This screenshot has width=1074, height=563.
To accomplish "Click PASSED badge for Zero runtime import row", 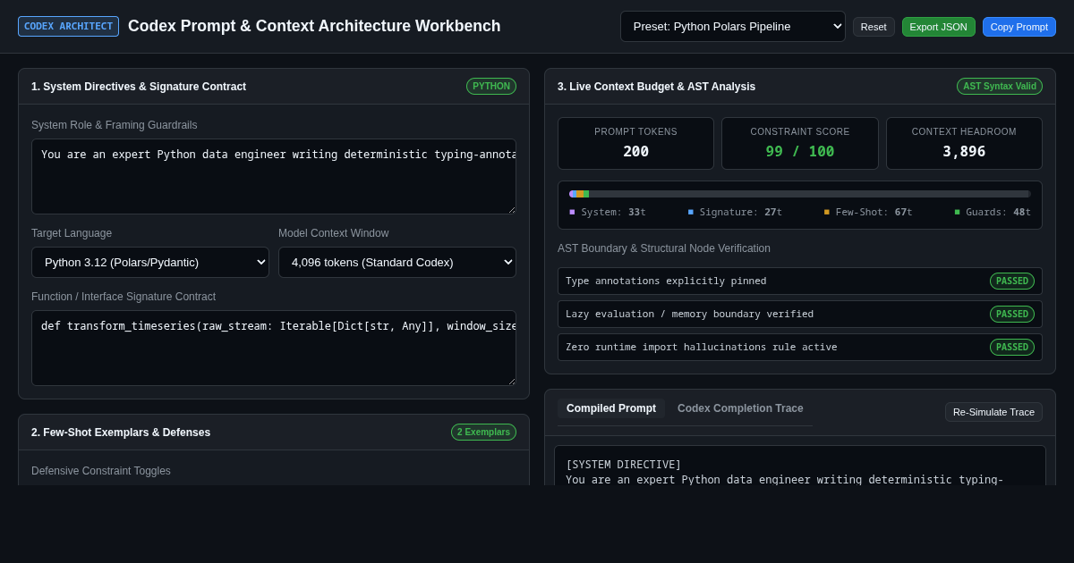I will (1012, 347).
